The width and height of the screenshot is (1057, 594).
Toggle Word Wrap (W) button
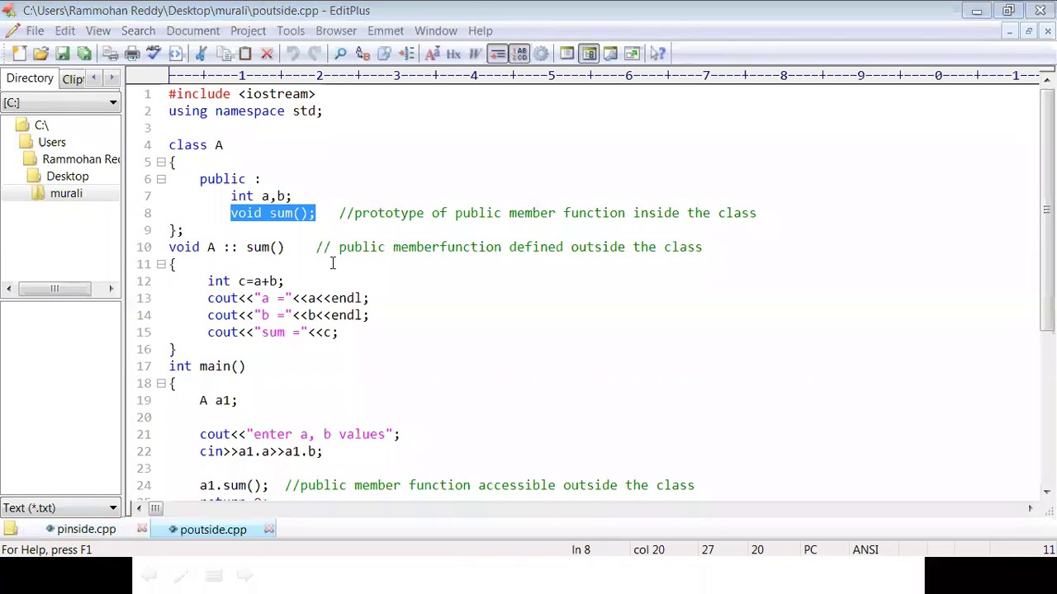point(476,54)
